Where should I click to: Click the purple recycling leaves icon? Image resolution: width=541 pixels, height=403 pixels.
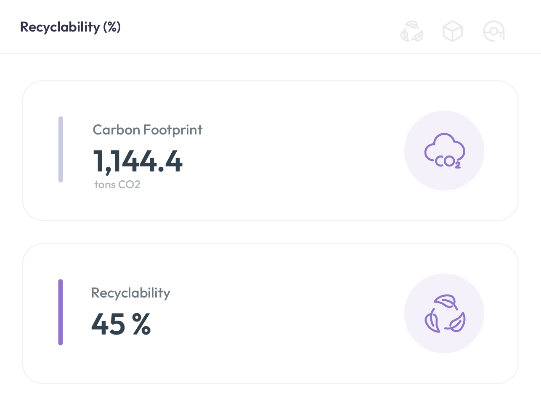(x=444, y=313)
